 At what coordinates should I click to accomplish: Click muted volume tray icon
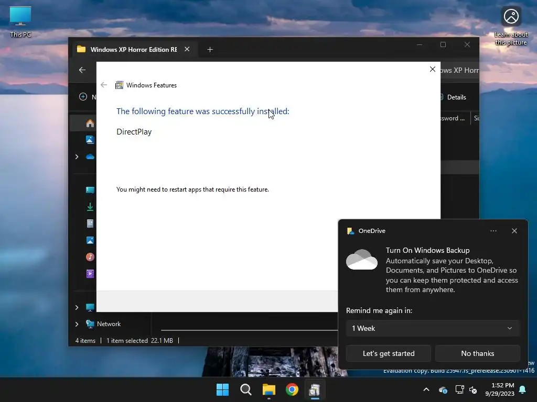(x=473, y=389)
